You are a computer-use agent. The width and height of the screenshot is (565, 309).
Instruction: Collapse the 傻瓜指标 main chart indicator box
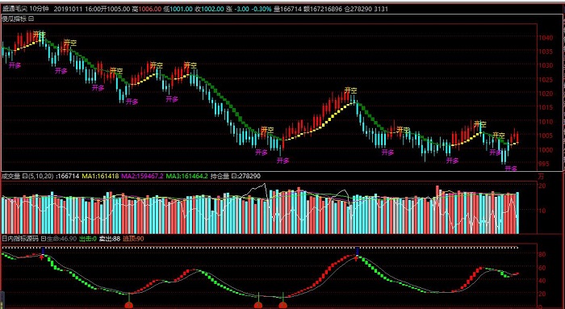point(31,19)
